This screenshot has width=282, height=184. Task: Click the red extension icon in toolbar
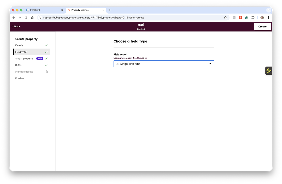[240, 17]
